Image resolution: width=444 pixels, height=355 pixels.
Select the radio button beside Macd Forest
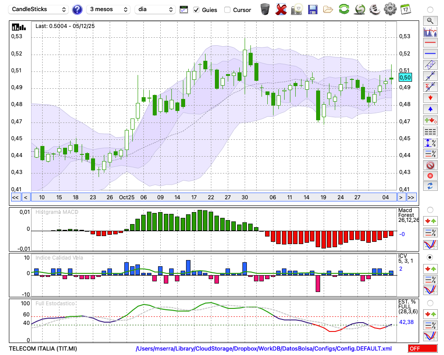(430, 209)
